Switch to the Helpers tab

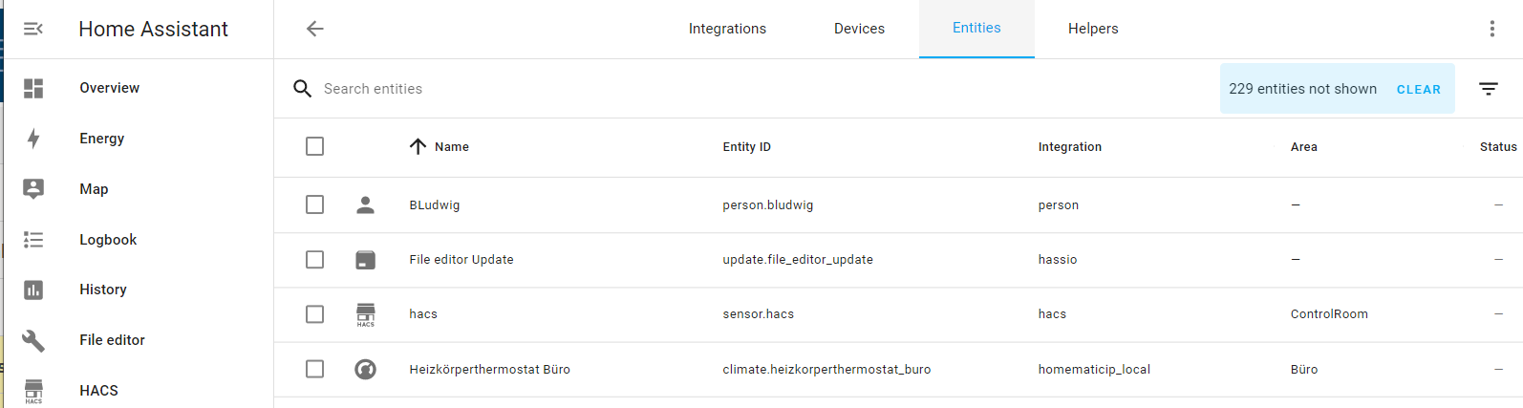[x=1092, y=29]
